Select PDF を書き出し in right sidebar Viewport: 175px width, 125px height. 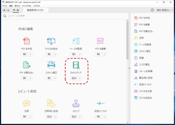coord(144,31)
